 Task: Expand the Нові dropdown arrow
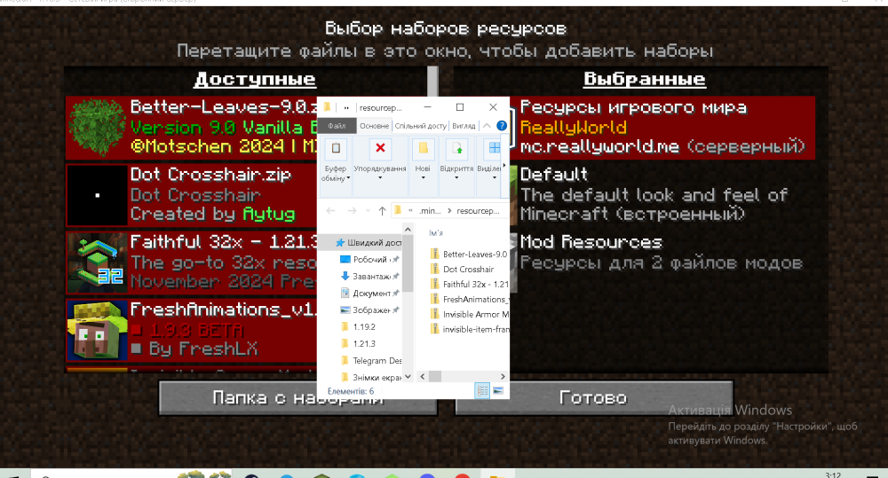tap(423, 178)
